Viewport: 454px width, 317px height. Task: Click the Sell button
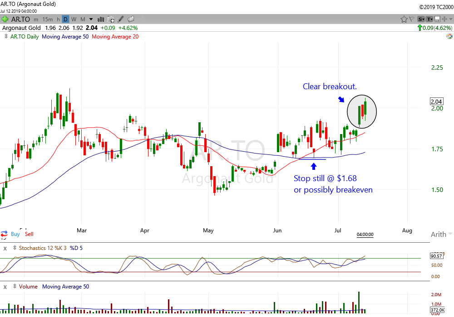pyautogui.click(x=29, y=234)
